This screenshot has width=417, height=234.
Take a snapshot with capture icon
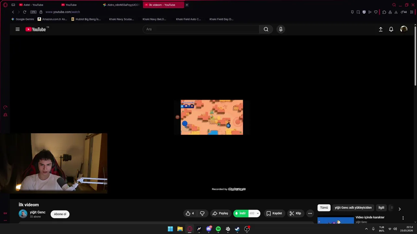358,12
